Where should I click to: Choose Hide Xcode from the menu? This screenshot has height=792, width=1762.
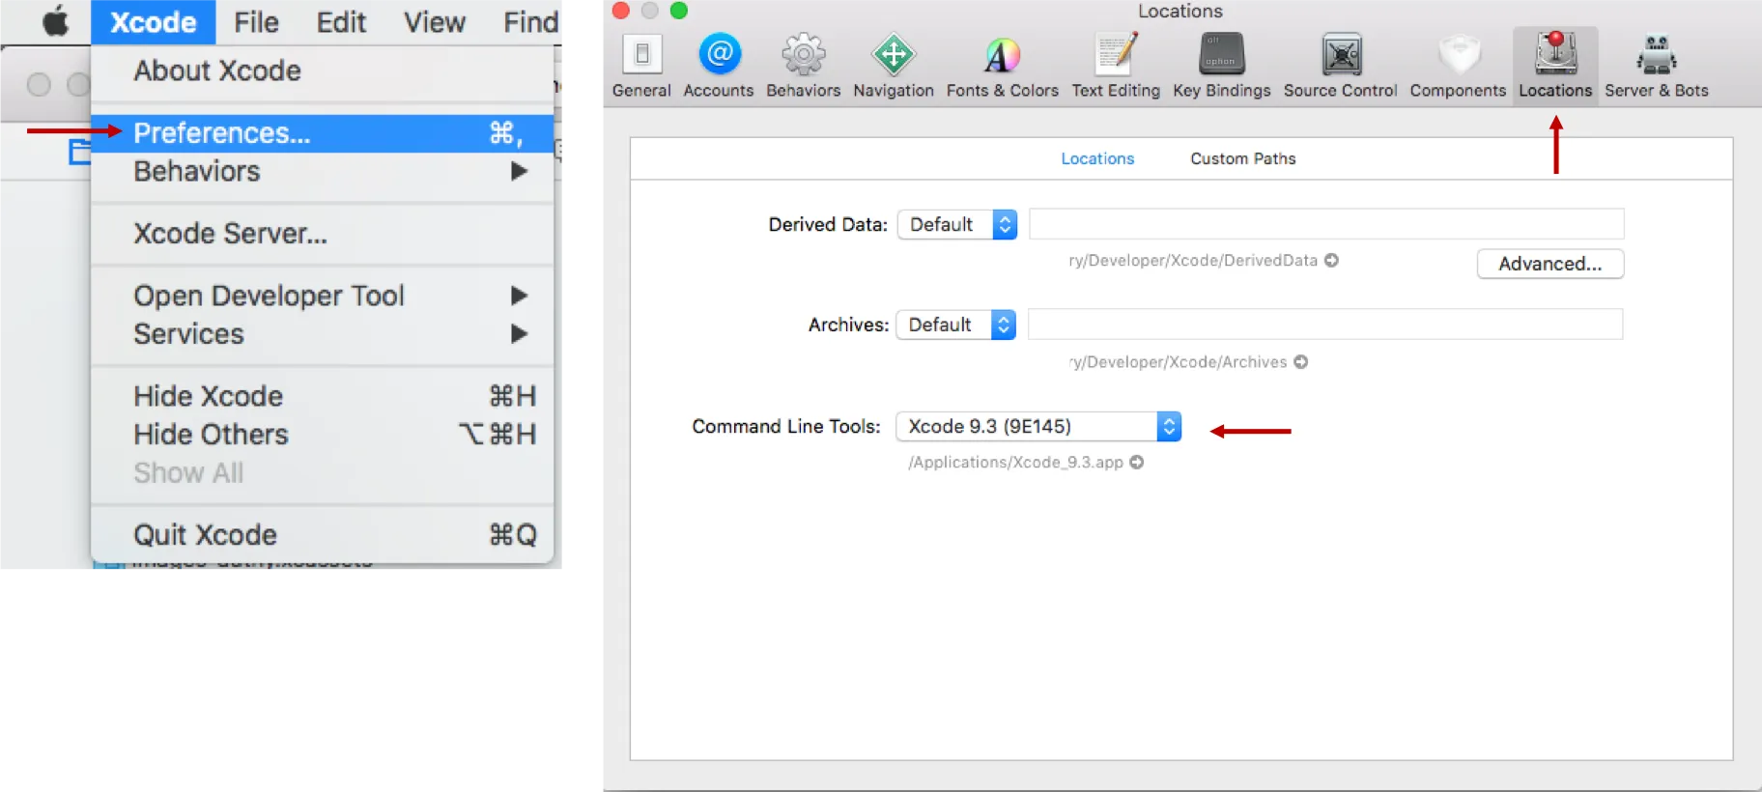pyautogui.click(x=323, y=396)
